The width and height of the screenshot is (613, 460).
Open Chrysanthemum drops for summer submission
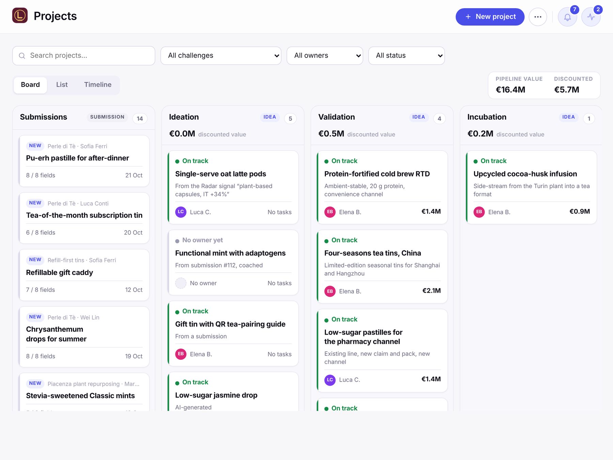(x=84, y=337)
